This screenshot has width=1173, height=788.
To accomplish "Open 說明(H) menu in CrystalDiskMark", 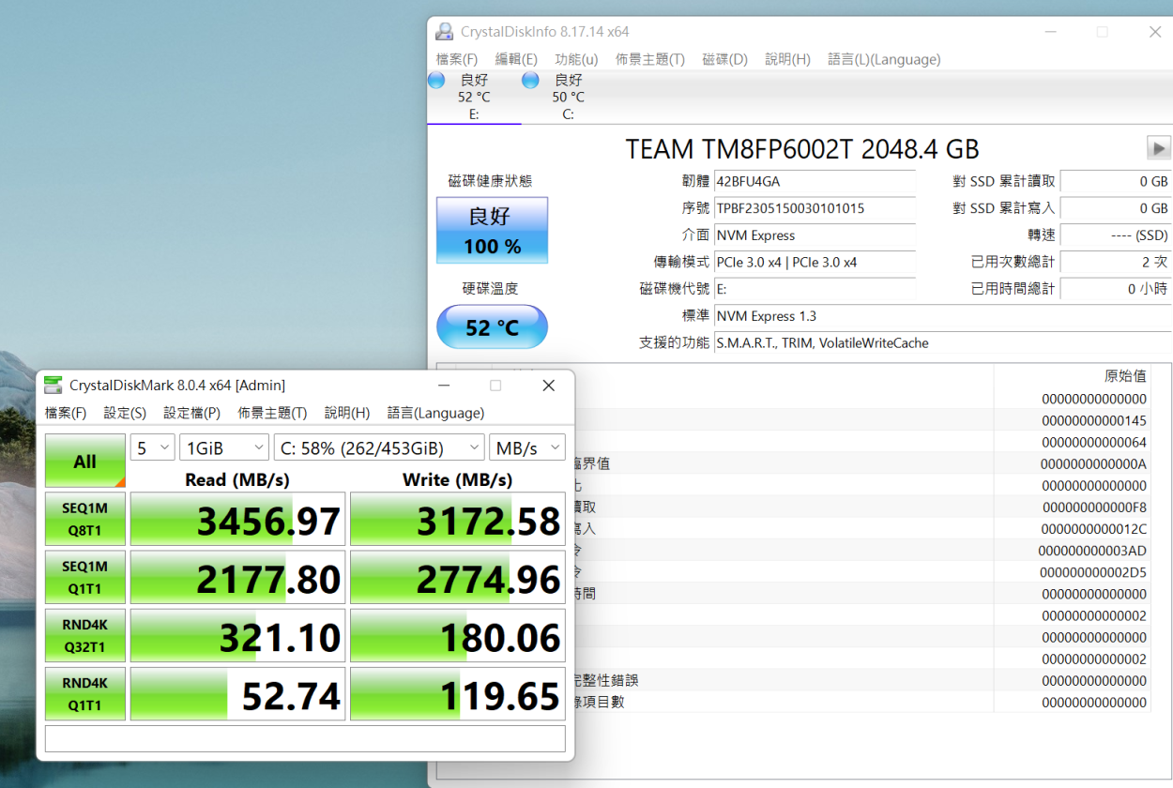I will pyautogui.click(x=347, y=413).
